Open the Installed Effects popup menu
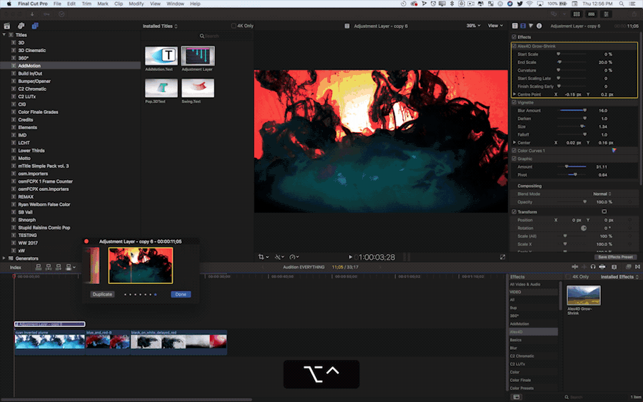Viewport: 643px width, 402px height. click(619, 277)
